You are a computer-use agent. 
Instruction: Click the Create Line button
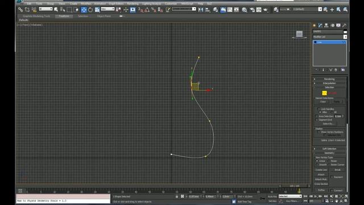pos(321,170)
